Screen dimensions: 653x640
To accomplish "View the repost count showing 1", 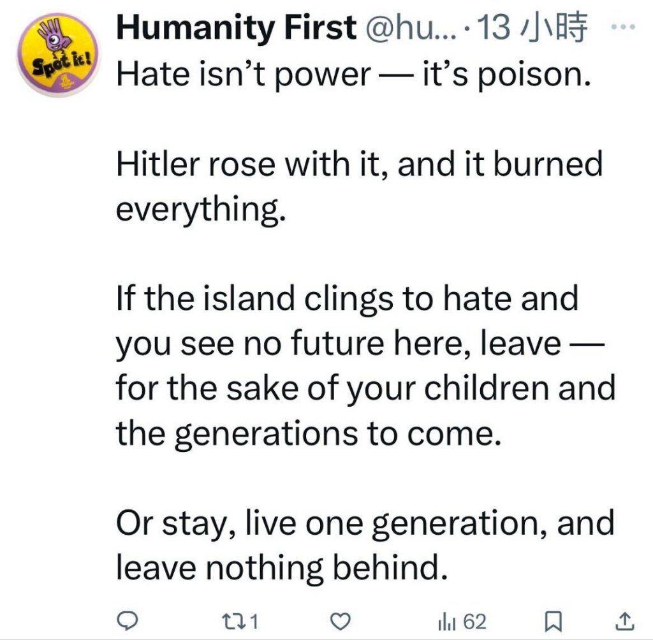I will point(254,622).
